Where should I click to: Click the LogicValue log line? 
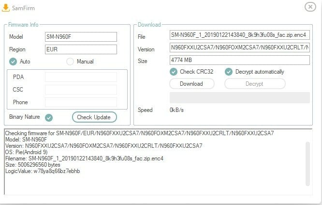point(43,171)
